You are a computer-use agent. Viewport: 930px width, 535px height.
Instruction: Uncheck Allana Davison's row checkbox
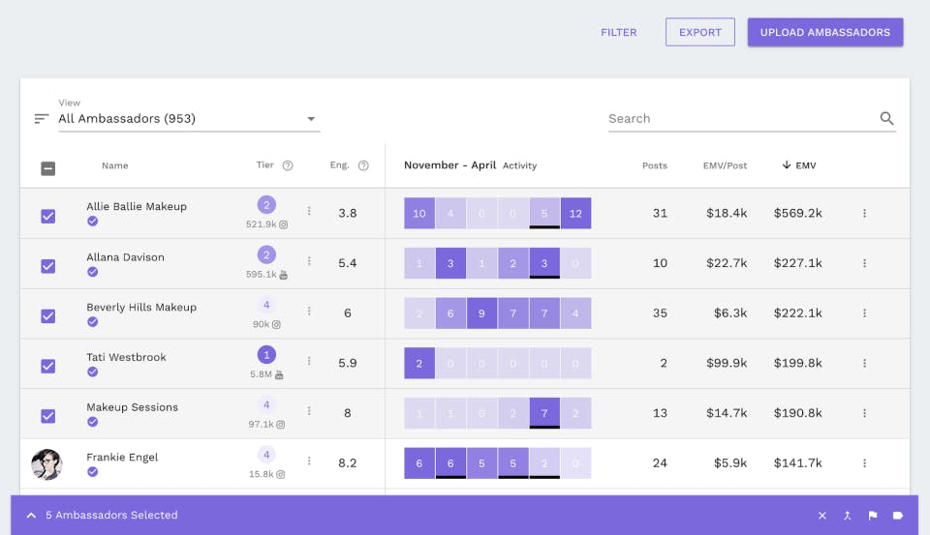[48, 266]
